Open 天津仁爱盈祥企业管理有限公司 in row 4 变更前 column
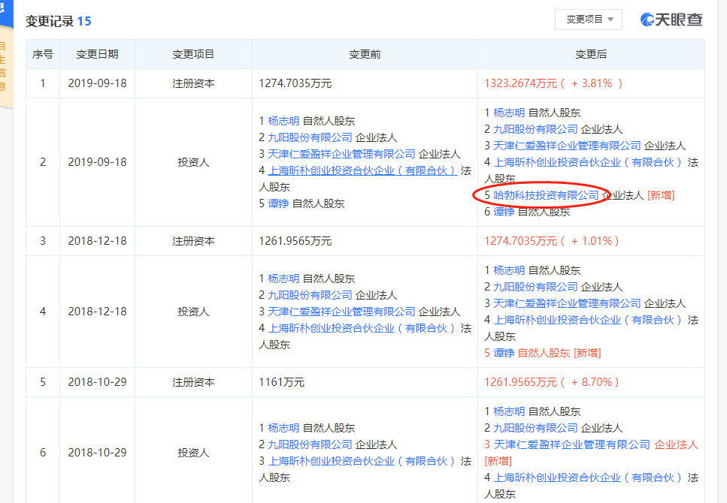The image size is (727, 503). point(341,312)
